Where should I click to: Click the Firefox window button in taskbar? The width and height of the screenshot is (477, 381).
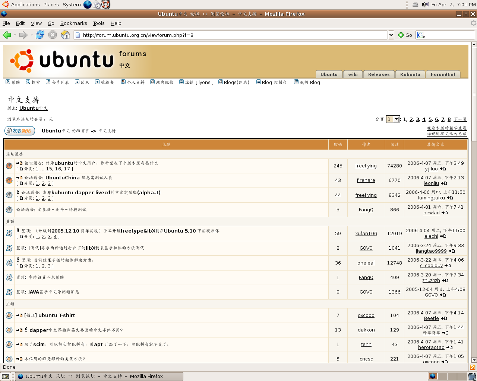pyautogui.click(x=99, y=376)
